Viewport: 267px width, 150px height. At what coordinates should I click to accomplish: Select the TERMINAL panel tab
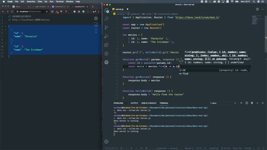[164, 103]
